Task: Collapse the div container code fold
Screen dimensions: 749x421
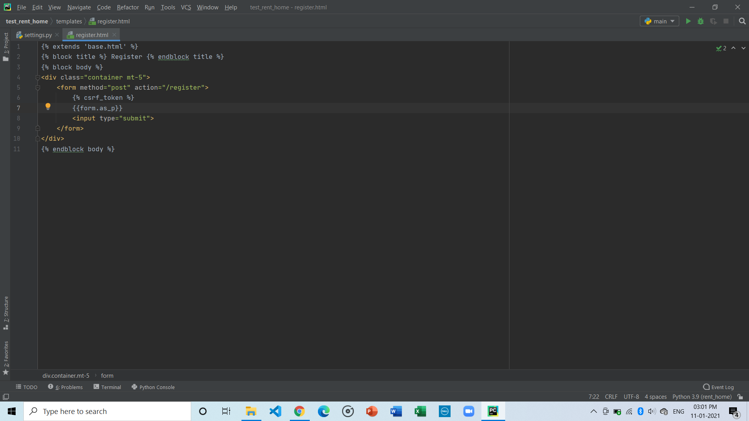Action: coord(38,78)
